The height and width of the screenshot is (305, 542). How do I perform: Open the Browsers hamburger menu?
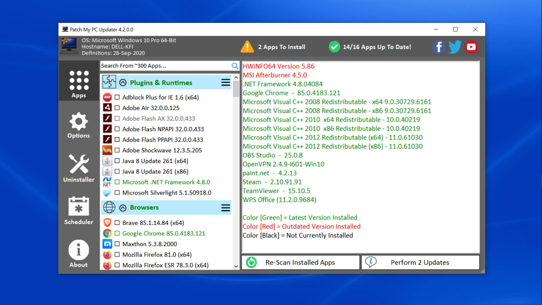226,208
